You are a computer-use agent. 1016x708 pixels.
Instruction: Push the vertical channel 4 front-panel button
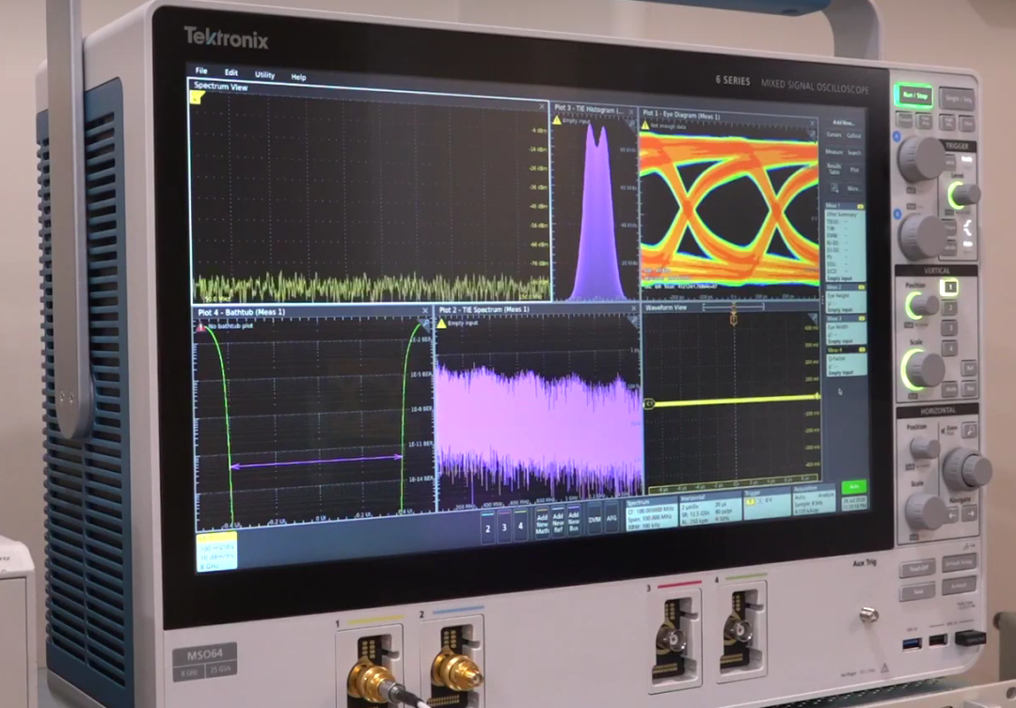pos(950,349)
